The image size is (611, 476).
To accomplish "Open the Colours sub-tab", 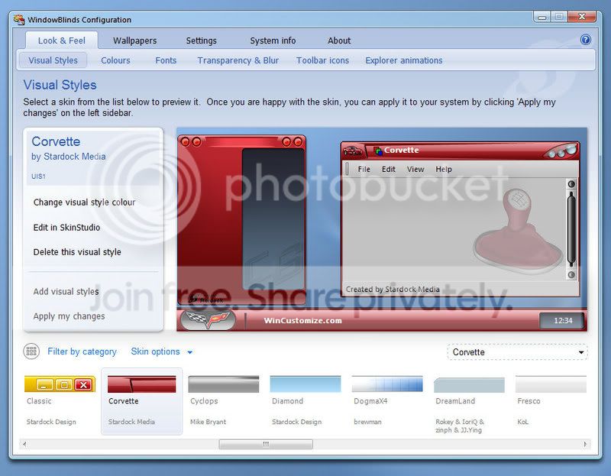I will (x=115, y=60).
